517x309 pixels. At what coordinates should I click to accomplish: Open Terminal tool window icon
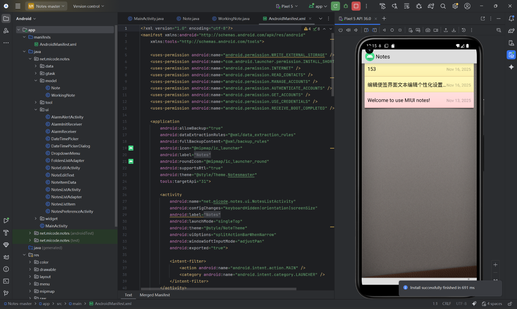click(6, 281)
